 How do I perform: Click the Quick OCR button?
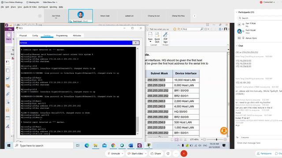(157, 37)
